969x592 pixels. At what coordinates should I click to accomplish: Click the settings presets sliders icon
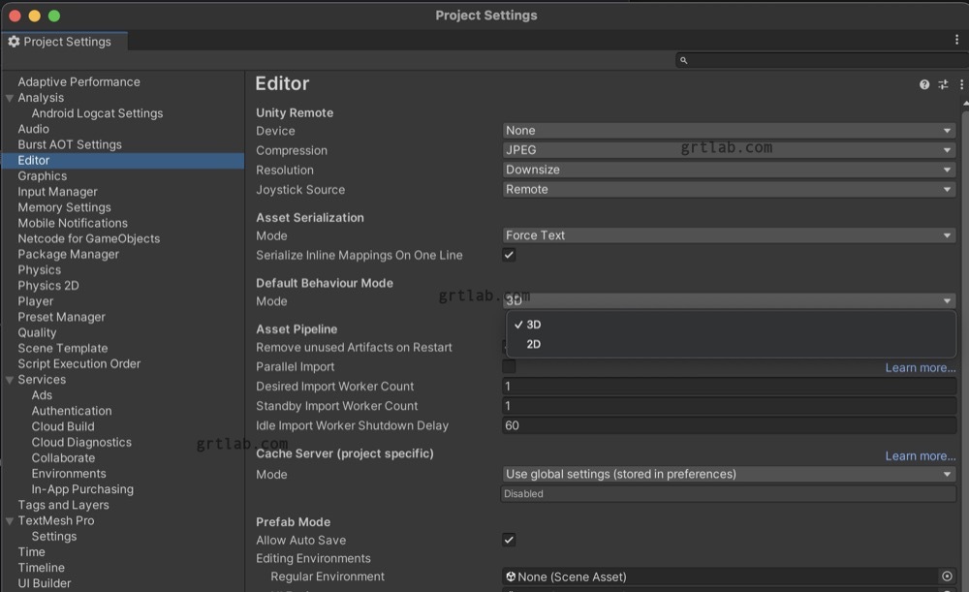tap(943, 84)
